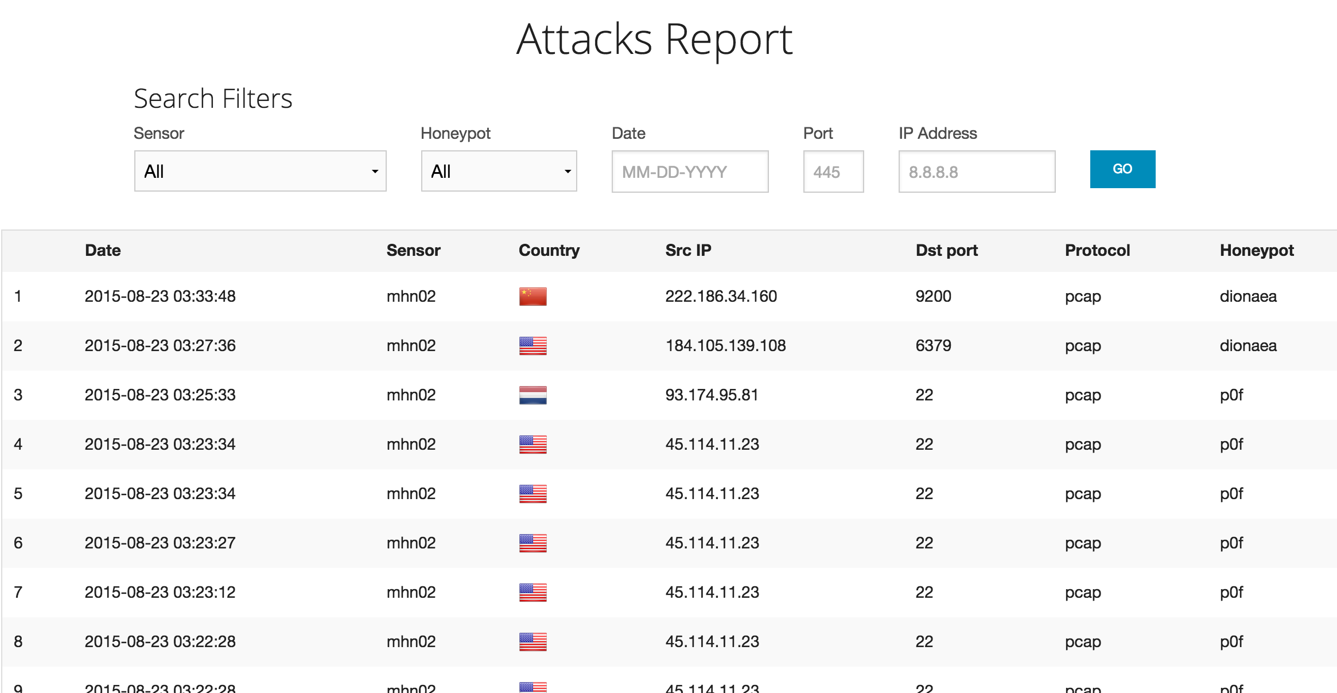1337x693 pixels.
Task: Click the GO button to search
Action: click(1122, 169)
